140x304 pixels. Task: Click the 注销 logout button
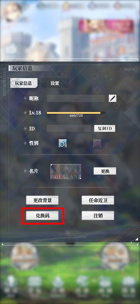98,216
